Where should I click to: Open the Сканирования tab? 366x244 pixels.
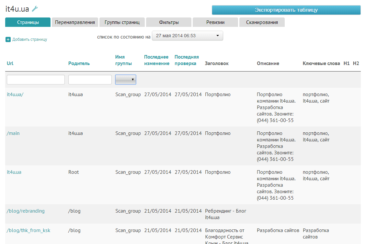262,22
